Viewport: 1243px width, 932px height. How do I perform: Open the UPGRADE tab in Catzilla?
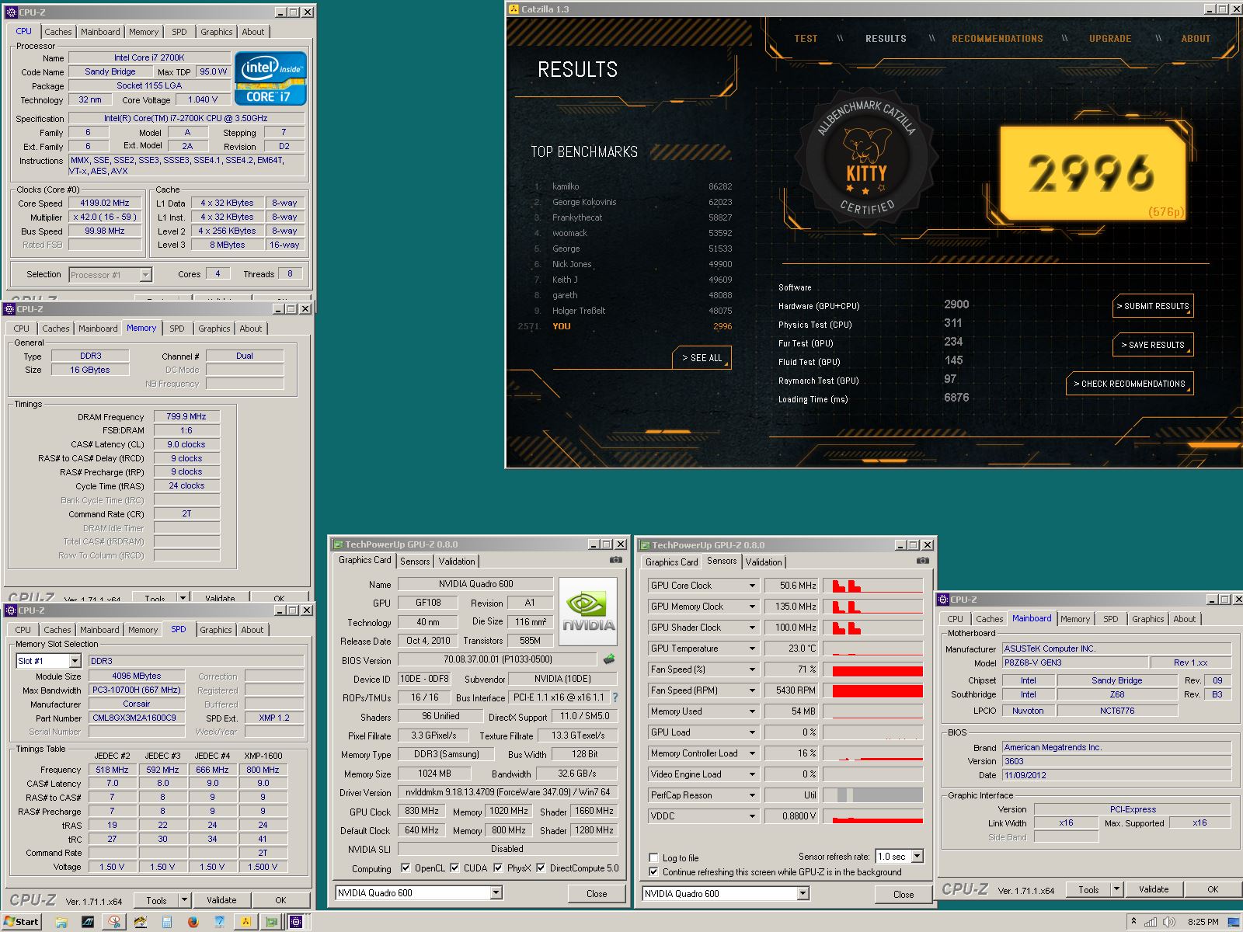pos(1110,38)
